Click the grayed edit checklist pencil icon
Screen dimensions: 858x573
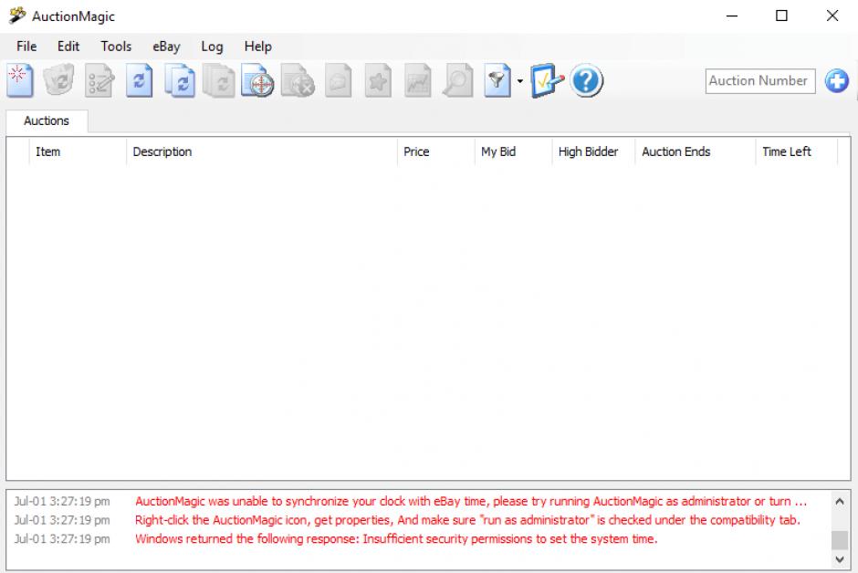[99, 81]
